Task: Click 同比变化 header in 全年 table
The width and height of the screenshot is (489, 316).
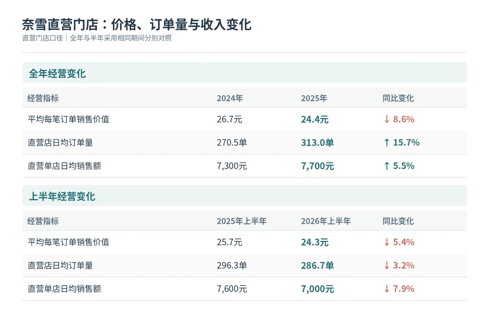Action: (398, 98)
